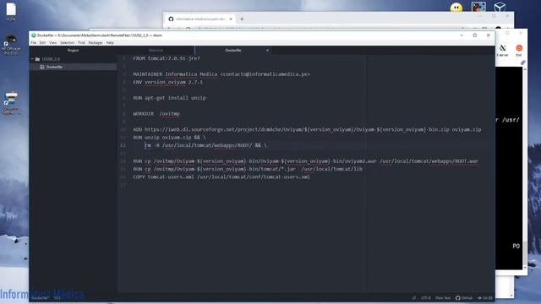Open the Selection menu in Atom
Screen dimensions: 541x304
(68, 43)
